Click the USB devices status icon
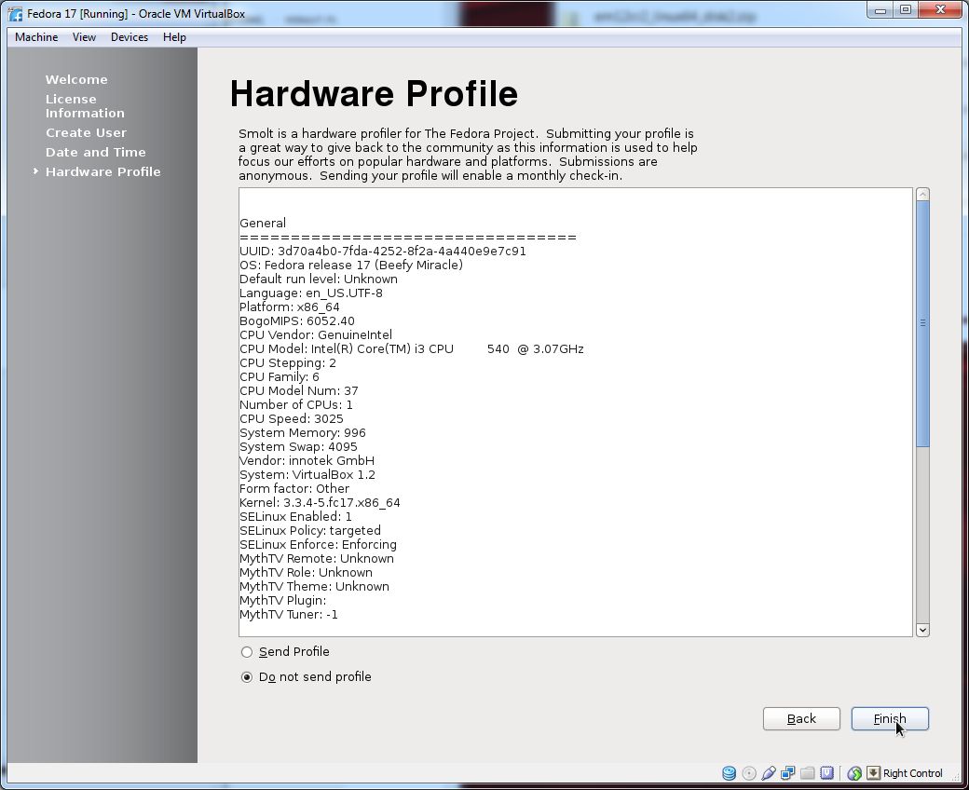This screenshot has height=790, width=969. [x=768, y=772]
